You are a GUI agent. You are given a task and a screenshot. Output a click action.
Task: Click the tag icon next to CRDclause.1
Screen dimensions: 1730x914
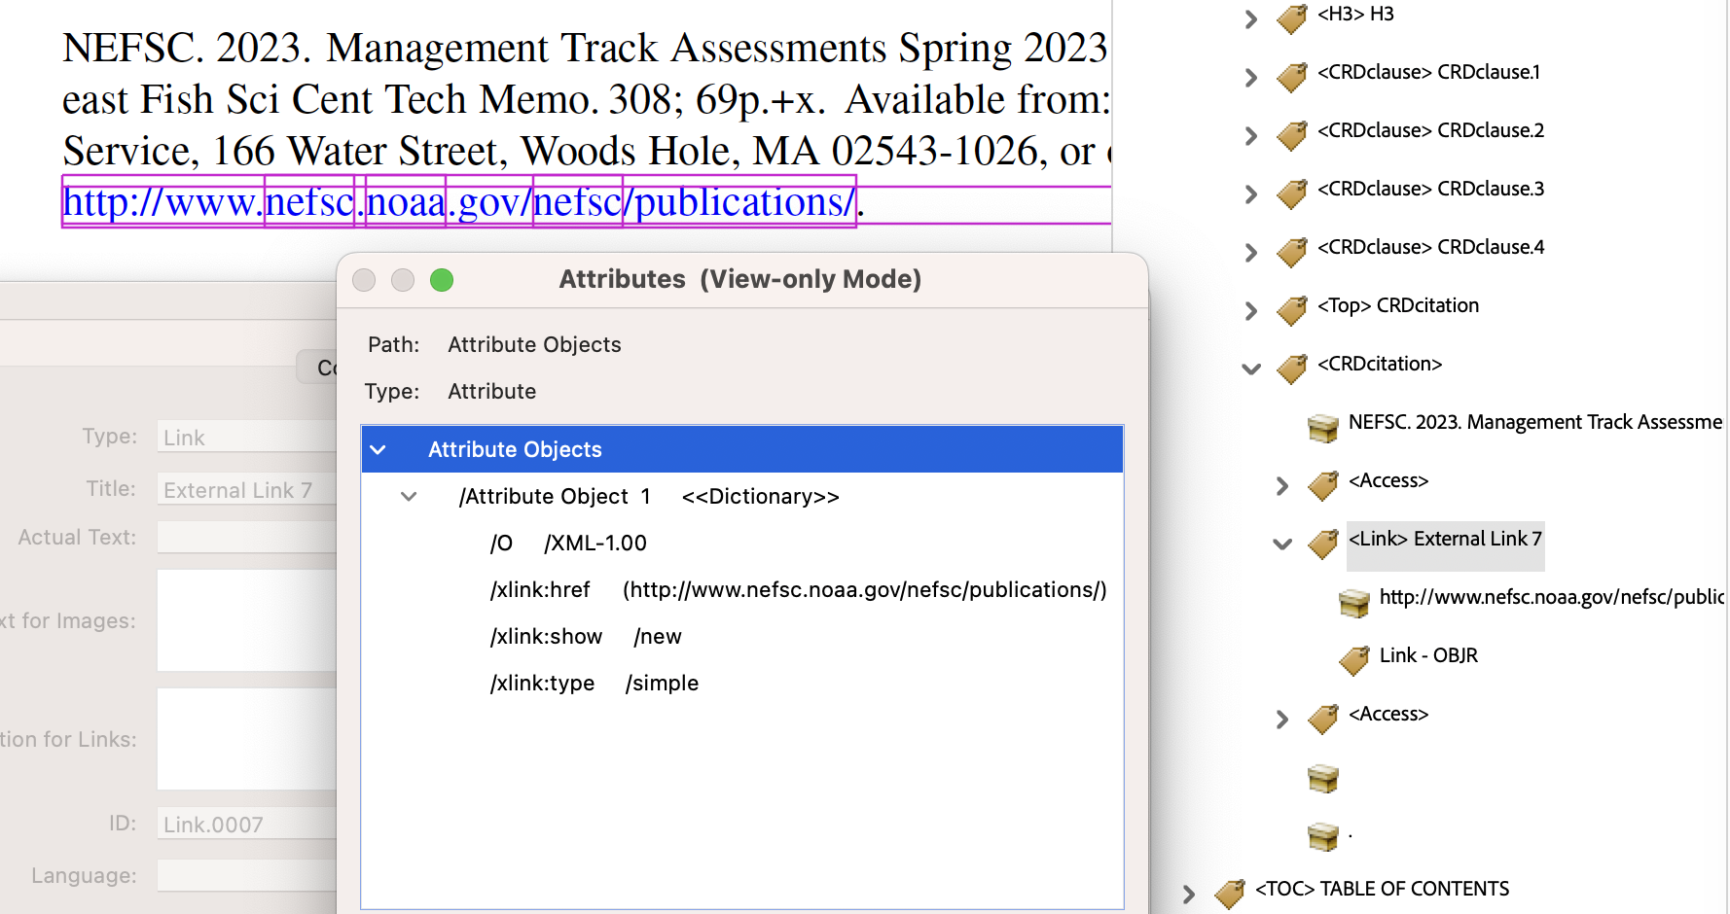coord(1291,76)
